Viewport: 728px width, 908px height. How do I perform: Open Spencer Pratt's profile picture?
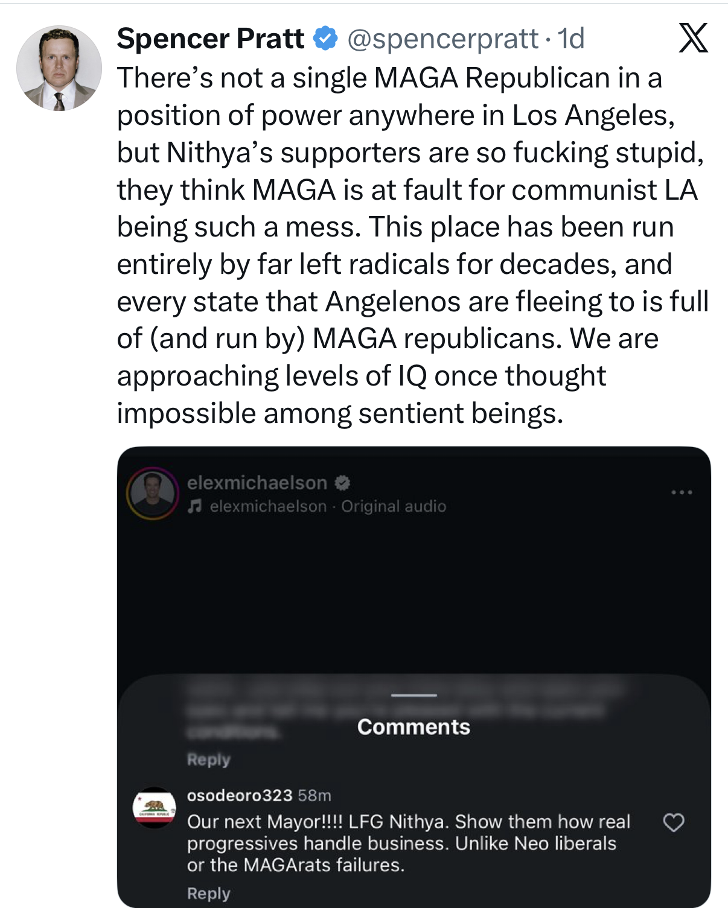click(x=59, y=68)
